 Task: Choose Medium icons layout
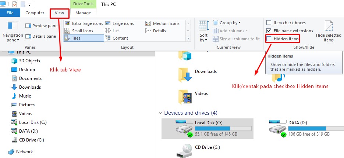pos(163,23)
